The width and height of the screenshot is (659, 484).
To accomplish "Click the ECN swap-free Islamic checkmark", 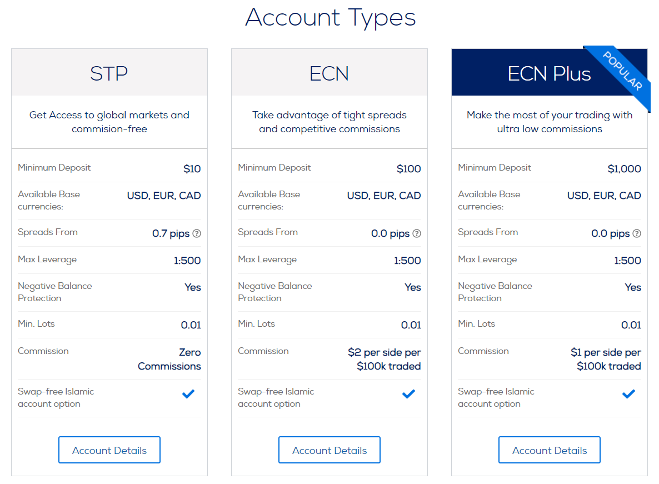I will pos(408,394).
